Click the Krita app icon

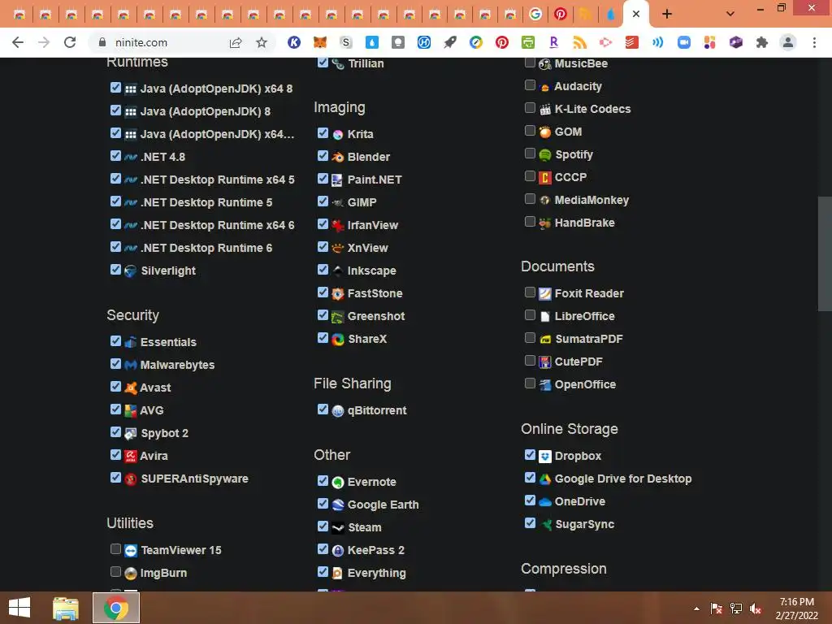[337, 135]
